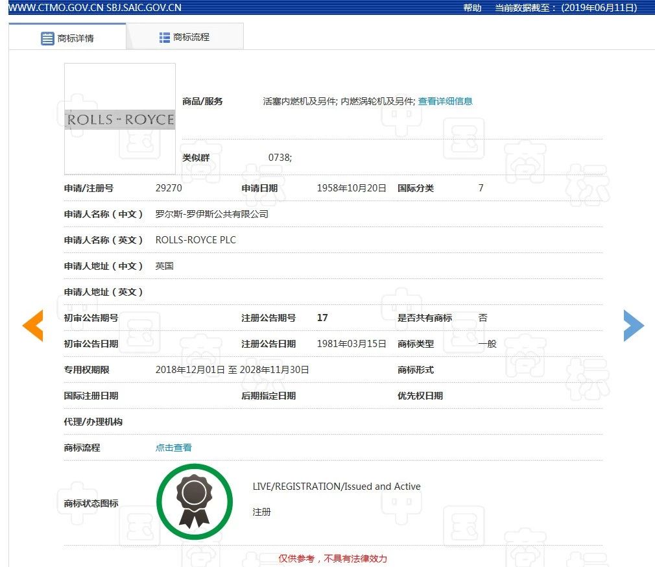655x567 pixels.
Task: Click the 类似群 field label
Action: (196, 158)
